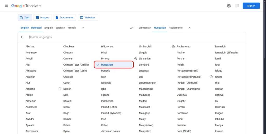266x134 pixels.
Task: Choose Sami (North) from the list
Action: pos(184,131)
